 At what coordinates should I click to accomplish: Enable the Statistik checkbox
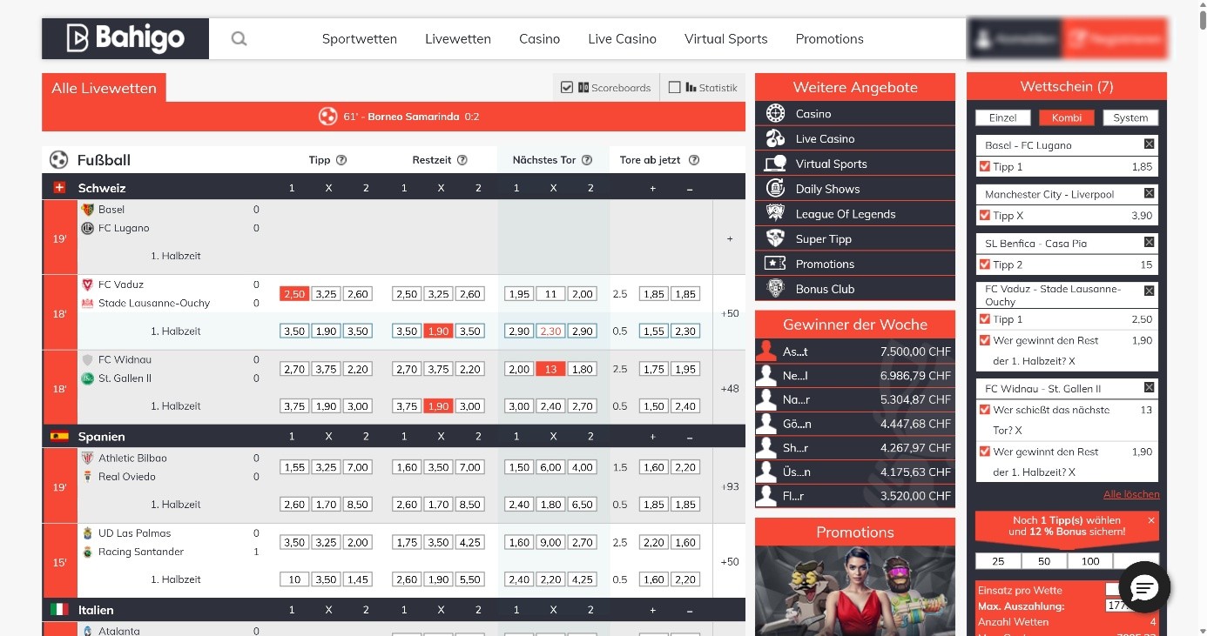coord(675,87)
